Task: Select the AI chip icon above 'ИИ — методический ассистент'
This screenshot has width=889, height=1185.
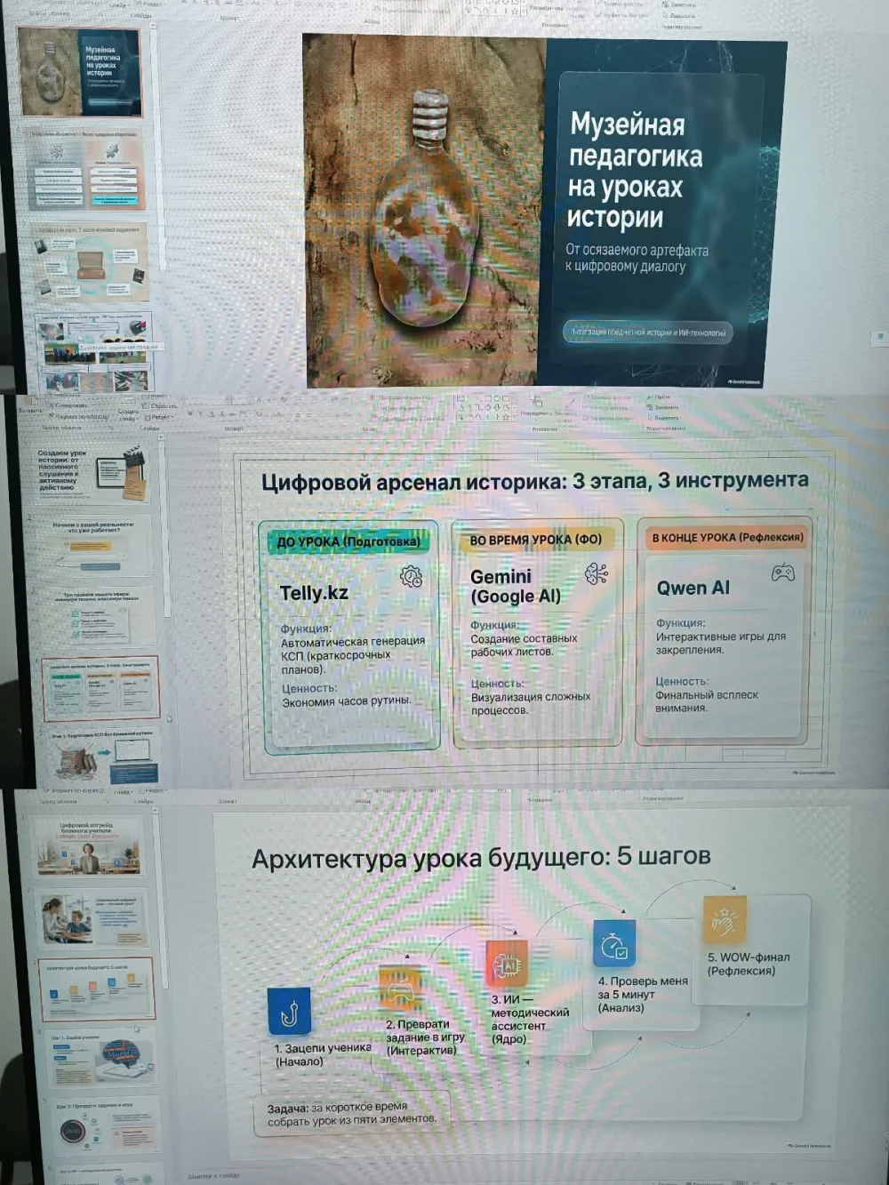Action: [508, 964]
